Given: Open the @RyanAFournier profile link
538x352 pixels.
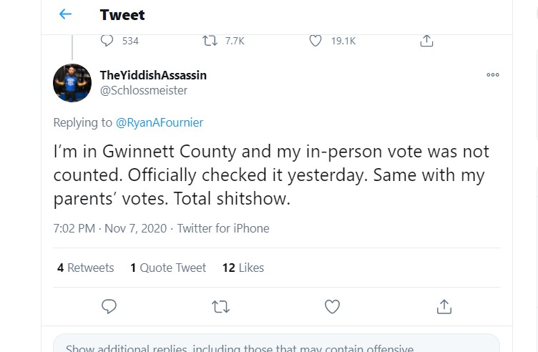Looking at the screenshot, I should click(160, 122).
